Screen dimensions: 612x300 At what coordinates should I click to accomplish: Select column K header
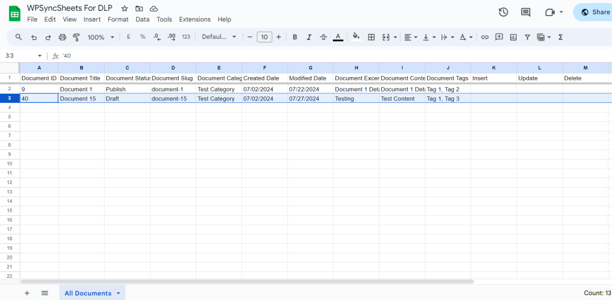[494, 68]
